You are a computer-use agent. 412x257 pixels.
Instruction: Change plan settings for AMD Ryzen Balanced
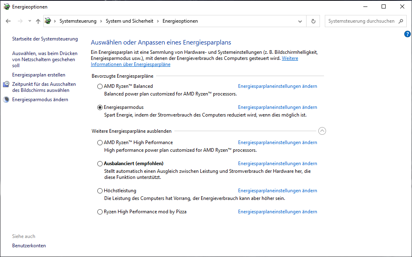(x=277, y=86)
